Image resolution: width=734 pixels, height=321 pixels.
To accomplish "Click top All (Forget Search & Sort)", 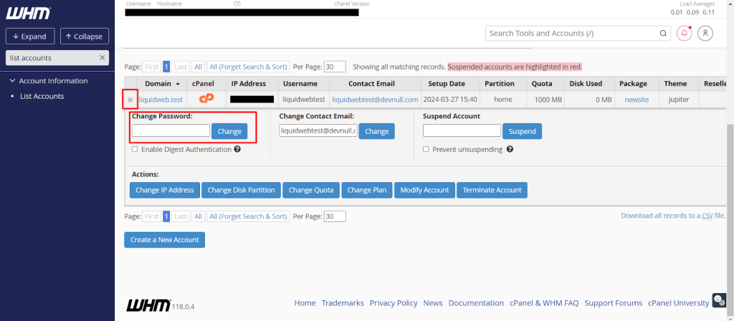I will pos(248,67).
